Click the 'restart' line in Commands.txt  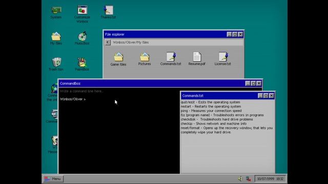pyautogui.click(x=211, y=106)
